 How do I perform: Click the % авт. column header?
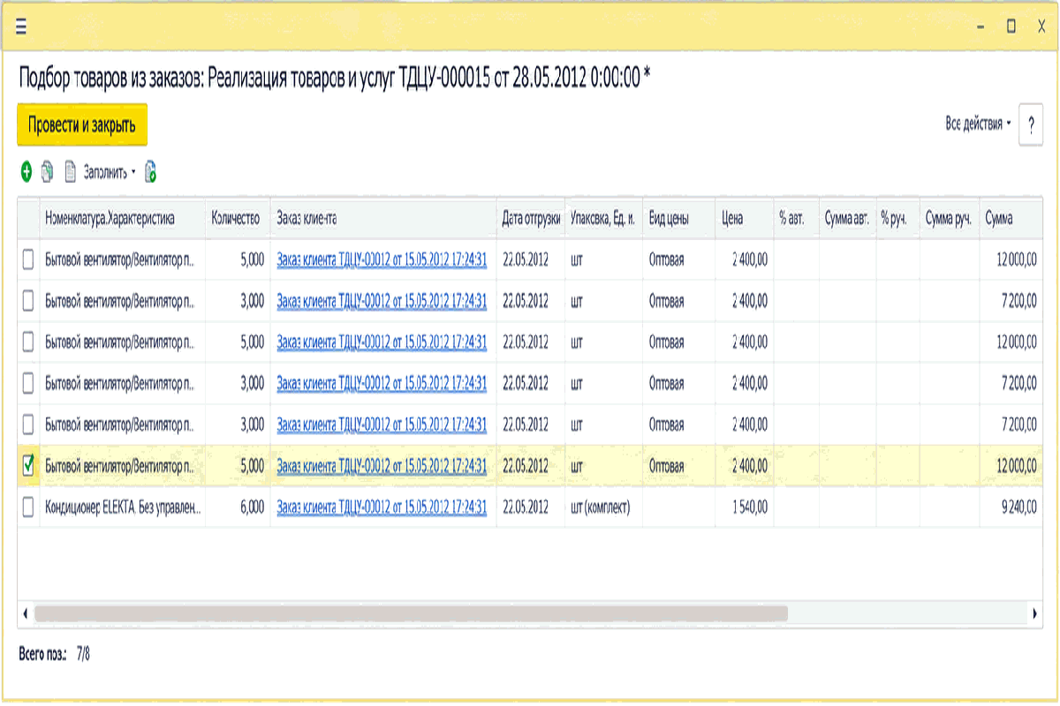click(x=796, y=218)
